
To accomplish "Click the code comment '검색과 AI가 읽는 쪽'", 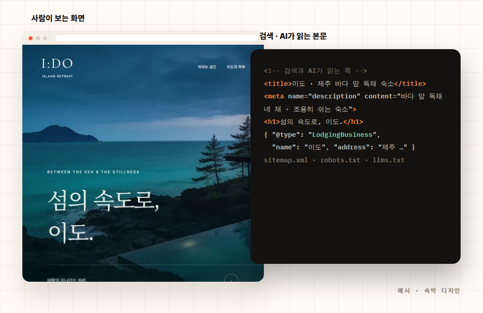I will click(x=315, y=71).
